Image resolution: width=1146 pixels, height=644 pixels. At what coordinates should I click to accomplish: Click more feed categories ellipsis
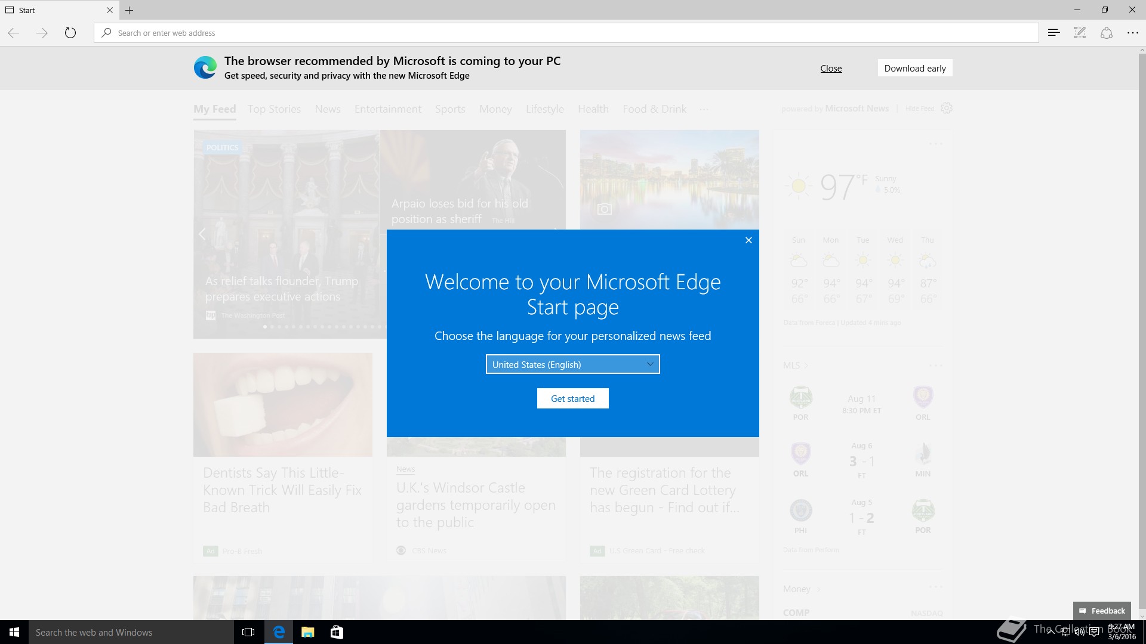coord(704,109)
